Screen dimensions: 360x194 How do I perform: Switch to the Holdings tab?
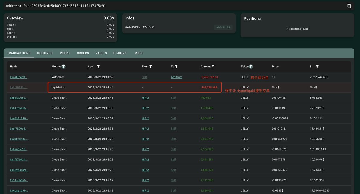pyautogui.click(x=45, y=53)
